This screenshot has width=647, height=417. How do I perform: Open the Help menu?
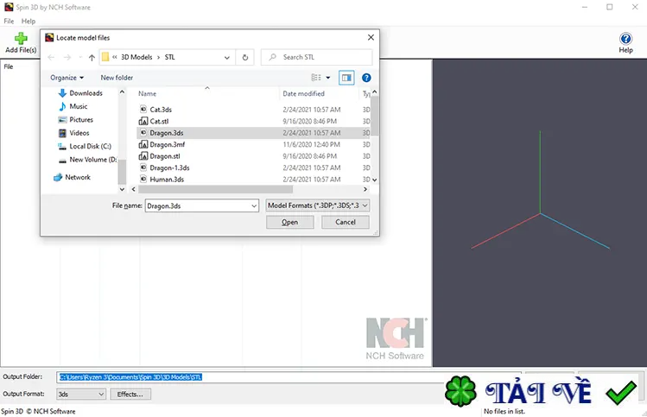[29, 21]
